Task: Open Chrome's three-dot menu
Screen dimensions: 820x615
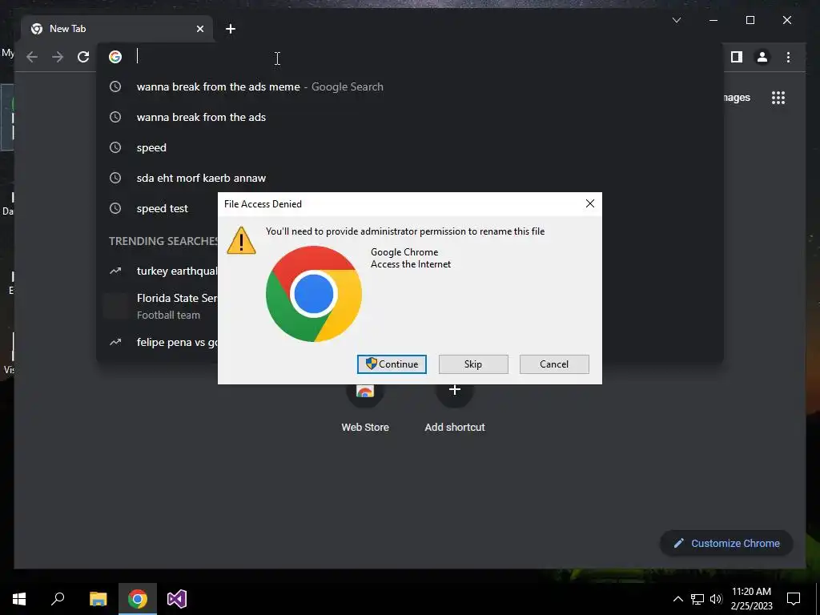Action: click(x=788, y=57)
